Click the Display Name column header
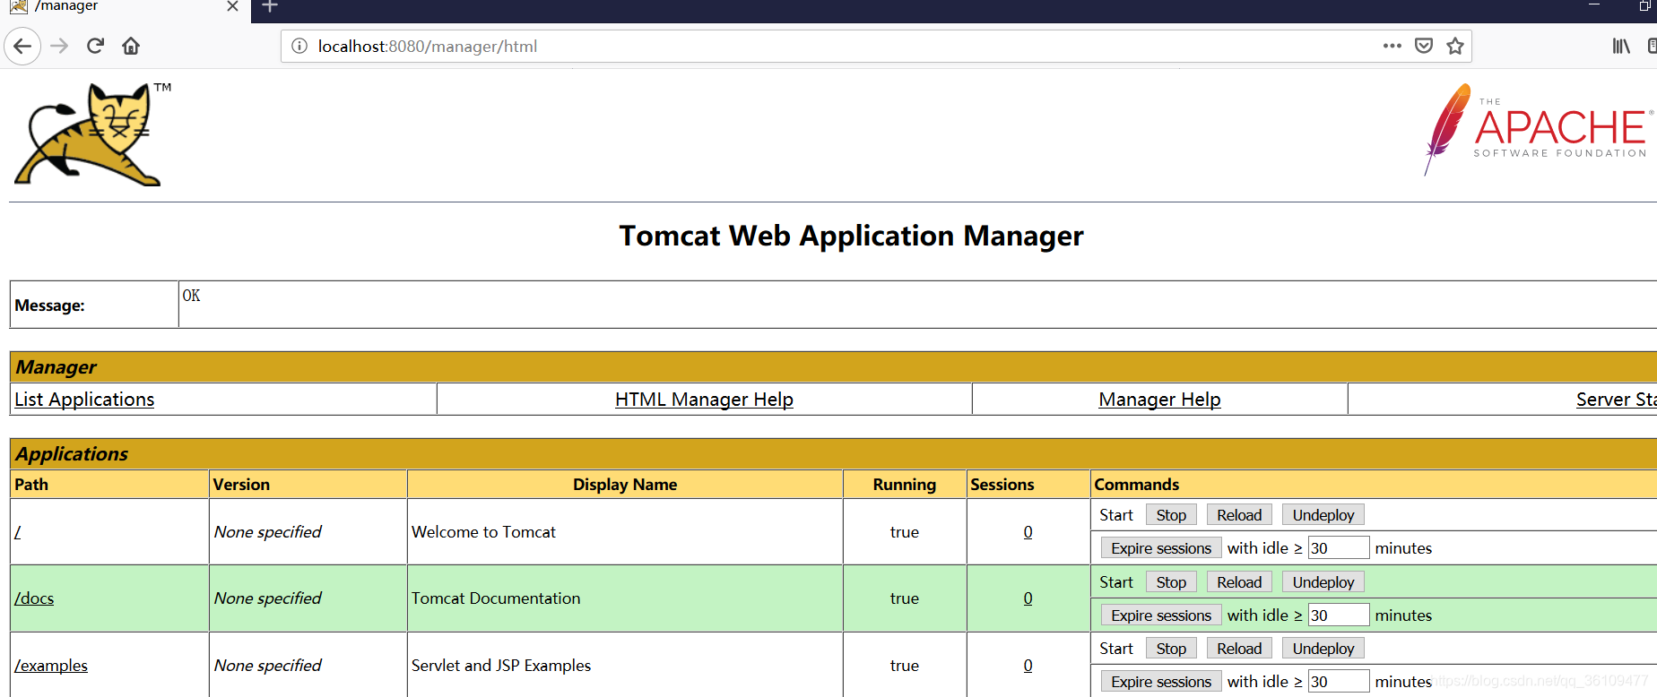Image resolution: width=1657 pixels, height=697 pixels. click(625, 485)
